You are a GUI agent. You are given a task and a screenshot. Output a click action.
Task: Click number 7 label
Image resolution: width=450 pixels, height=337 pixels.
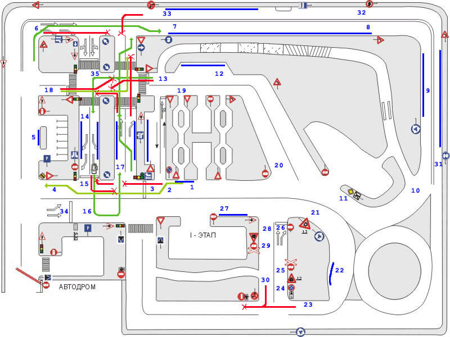click(x=174, y=26)
